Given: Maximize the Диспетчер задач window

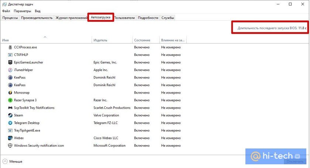Looking at the screenshot, I should [x=290, y=4].
